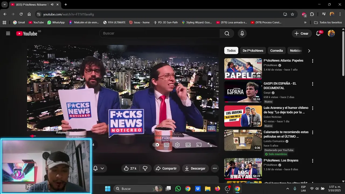Open options menu for Calamardo te recomiendo video
The height and width of the screenshot is (194, 345).
(x=313, y=132)
